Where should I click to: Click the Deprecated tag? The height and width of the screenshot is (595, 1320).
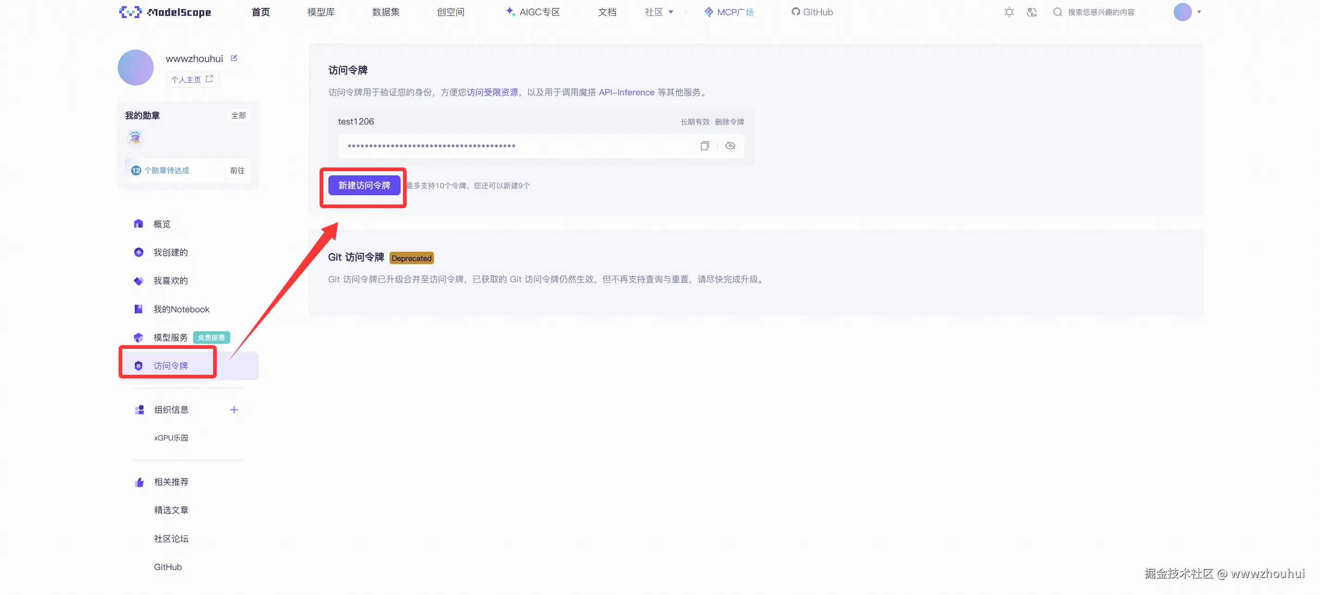(x=411, y=258)
